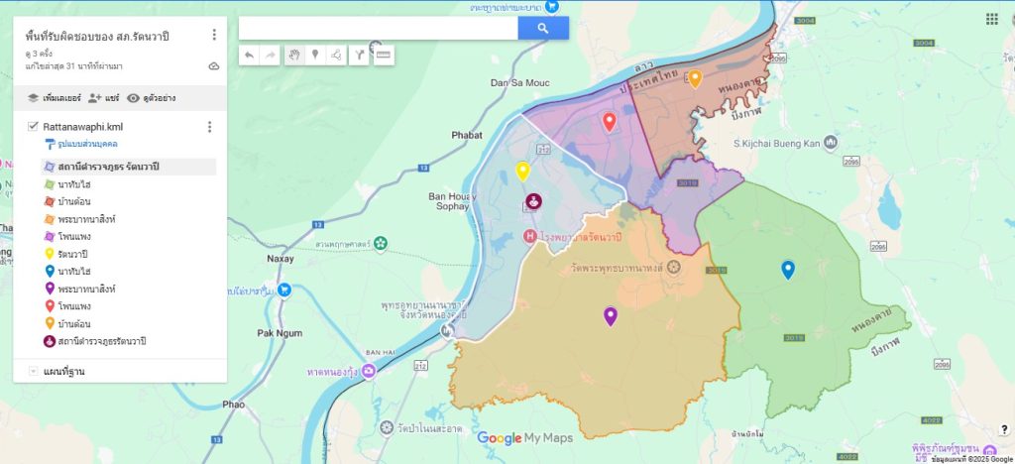Click the yellow รัตนวาปี pin on map
The width and height of the screenshot is (1015, 464).
pyautogui.click(x=522, y=170)
